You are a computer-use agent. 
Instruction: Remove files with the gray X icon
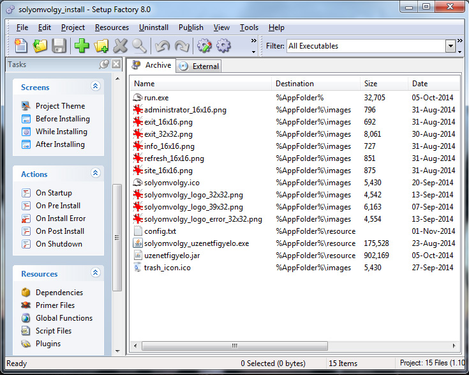120,46
